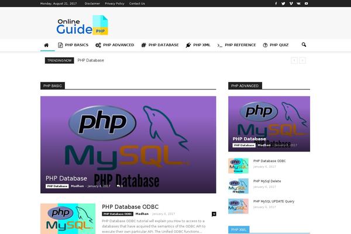Open the Facebook social icon

pos(276,4)
